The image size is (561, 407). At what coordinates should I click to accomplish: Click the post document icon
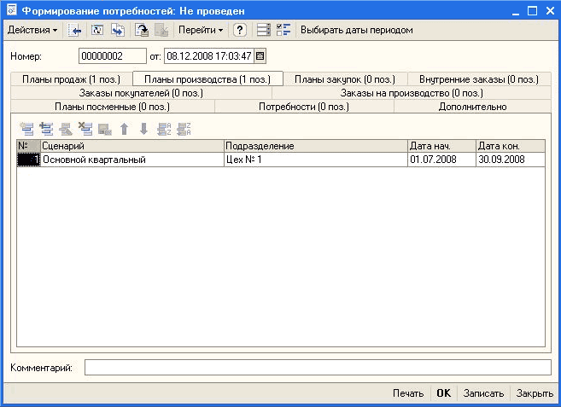pyautogui.click(x=142, y=30)
